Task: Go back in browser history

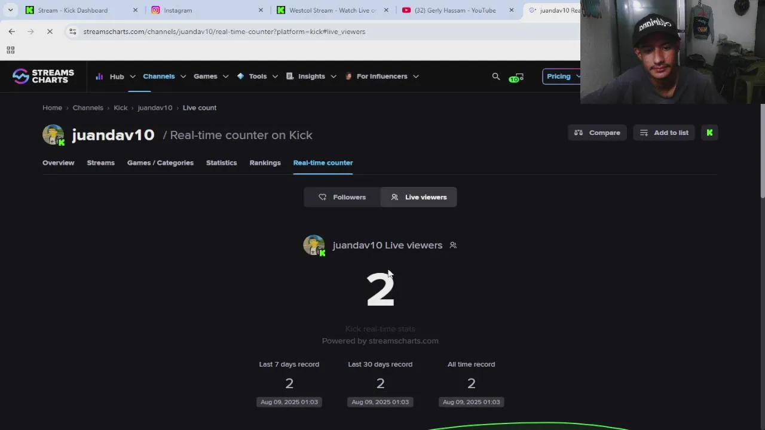Action: pos(12,32)
